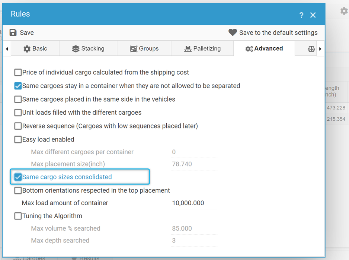Check Unit loads filled with different cargoes

18,112
